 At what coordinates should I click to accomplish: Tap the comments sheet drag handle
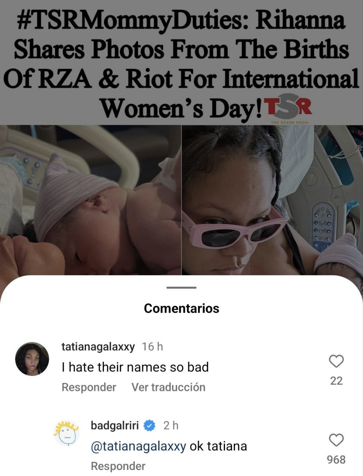pos(181,287)
